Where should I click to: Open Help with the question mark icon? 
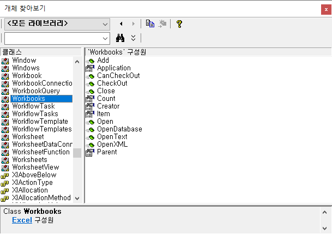[179, 23]
